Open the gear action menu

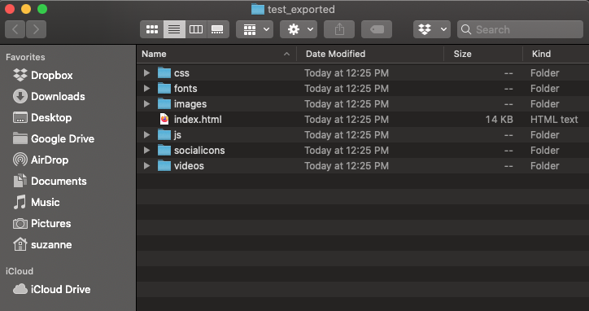(x=299, y=29)
